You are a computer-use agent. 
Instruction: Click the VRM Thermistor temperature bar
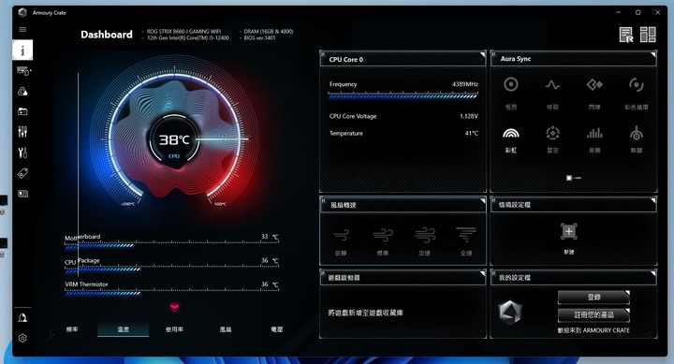tap(171, 293)
